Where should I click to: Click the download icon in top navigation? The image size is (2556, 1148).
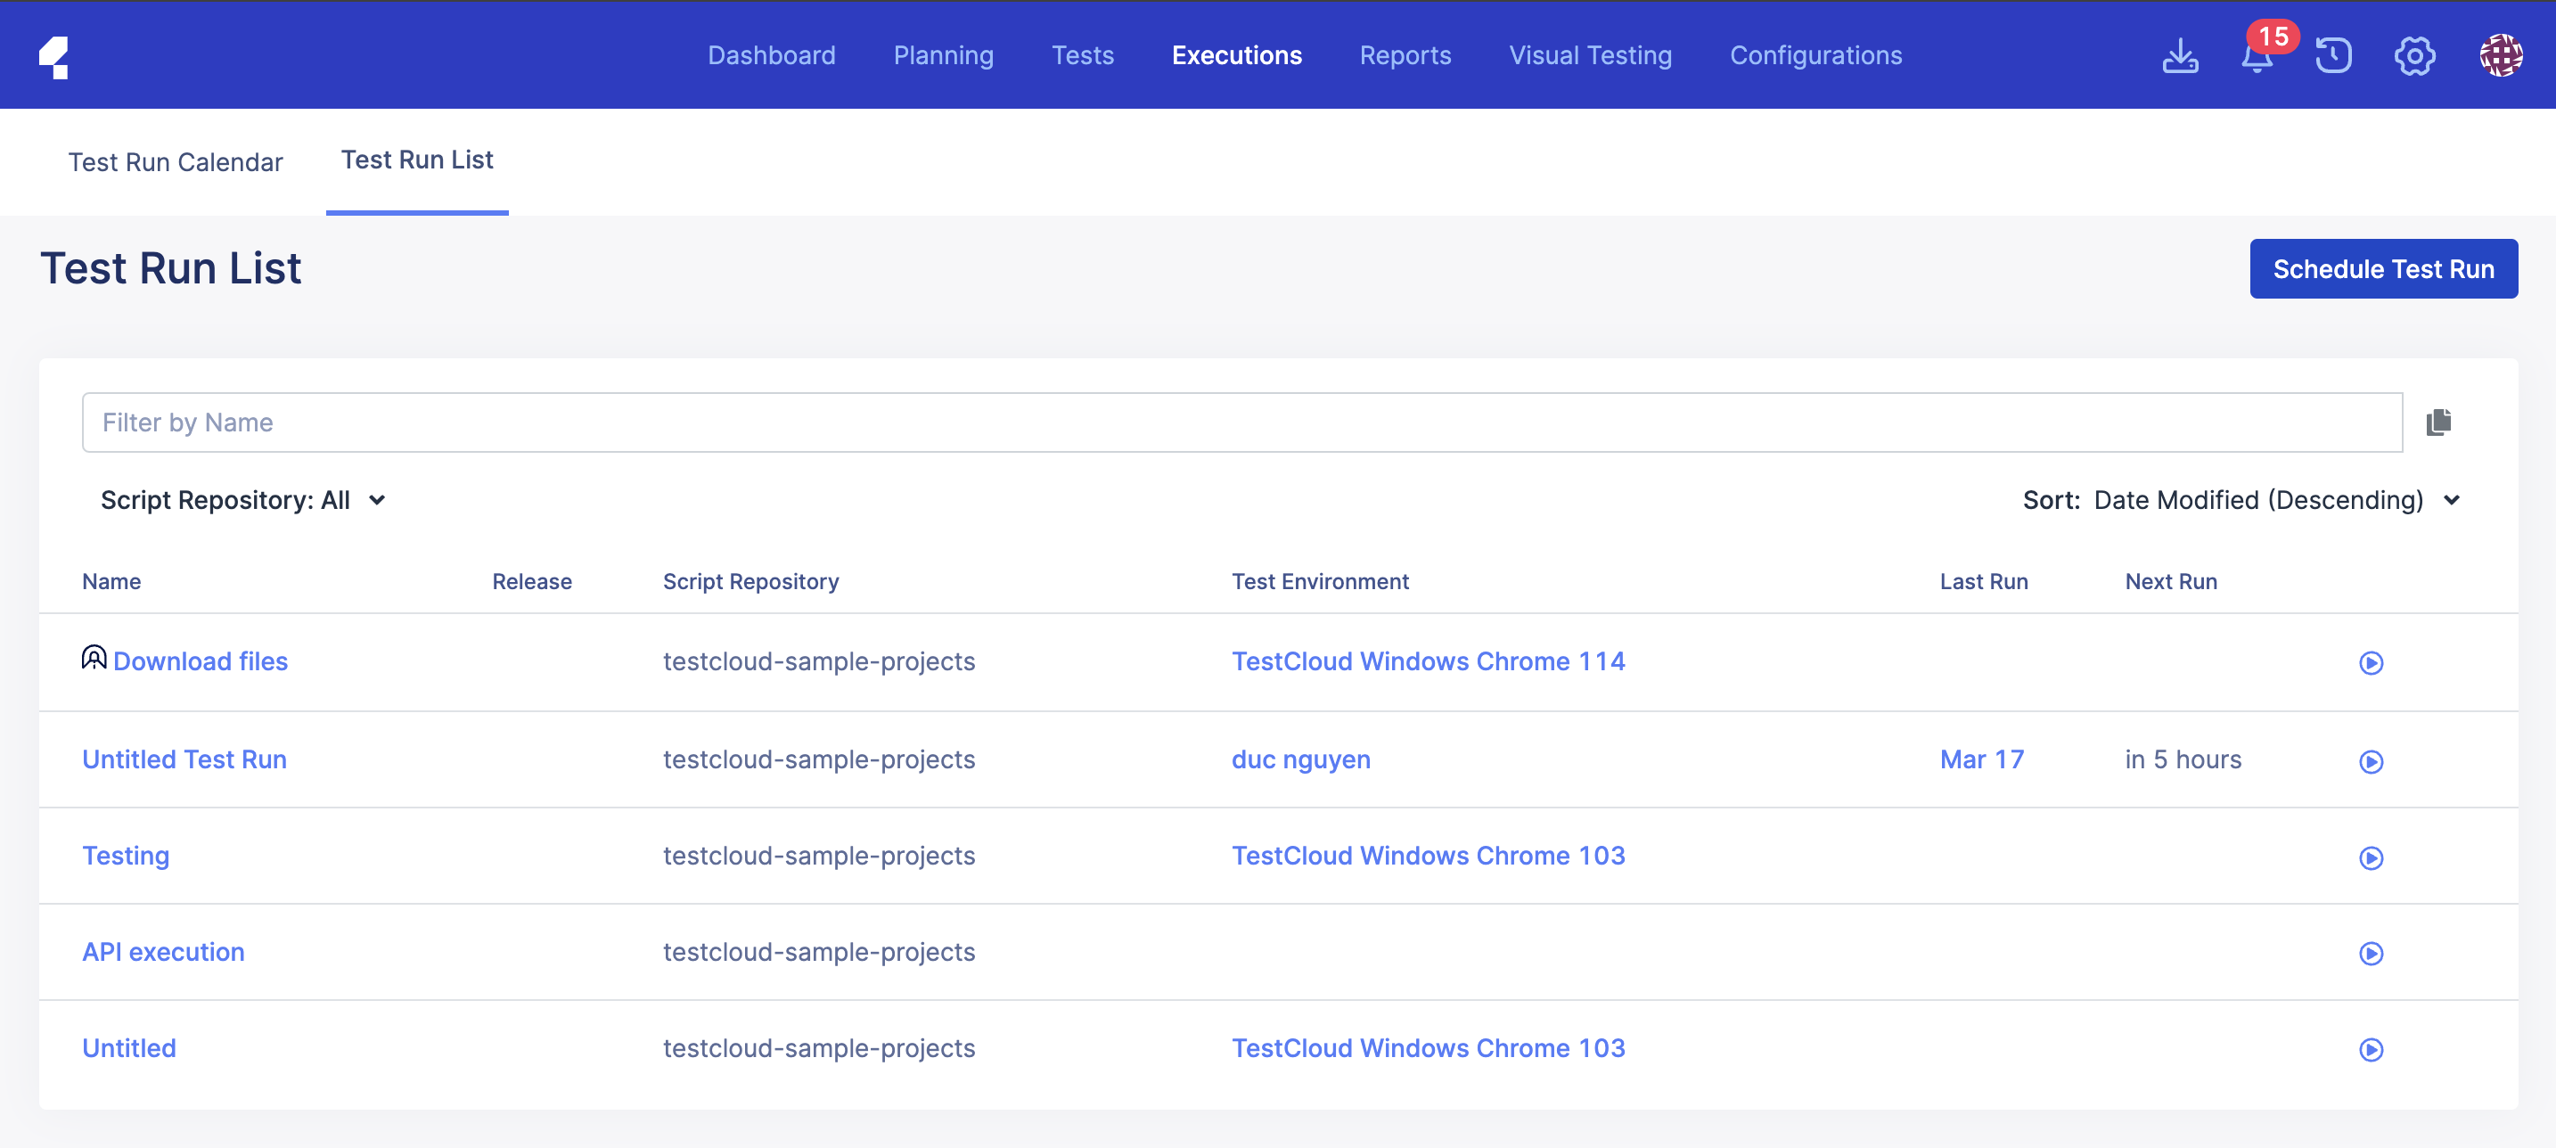(x=2179, y=55)
